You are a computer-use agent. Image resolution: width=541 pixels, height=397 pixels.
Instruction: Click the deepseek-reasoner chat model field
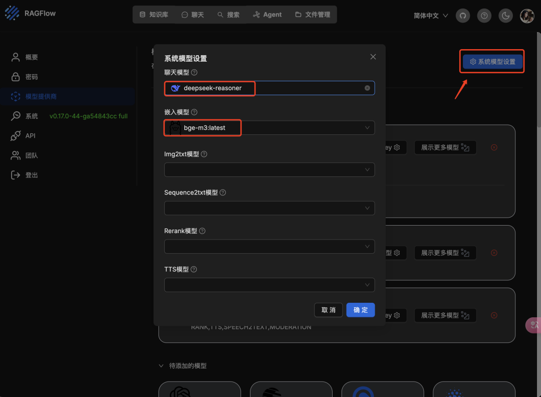(269, 88)
